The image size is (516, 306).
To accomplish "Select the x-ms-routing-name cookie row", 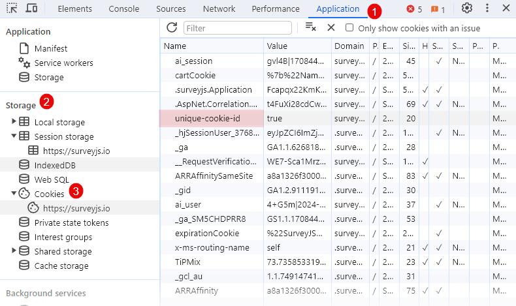I will click(338, 247).
